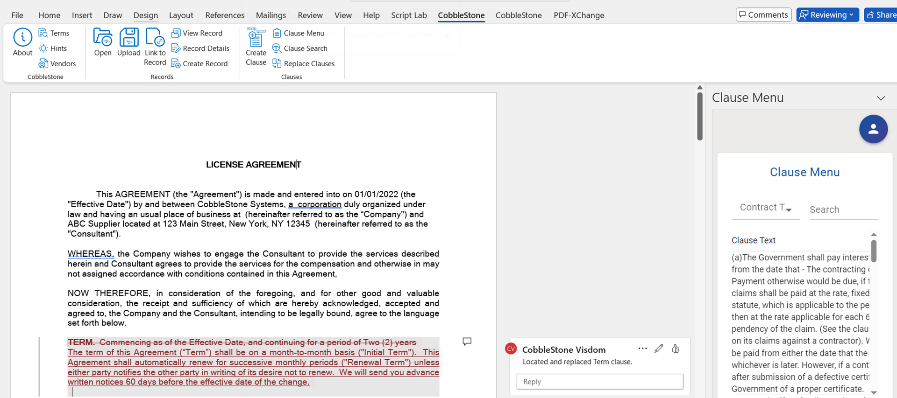This screenshot has height=398, width=897.
Task: Click the clause Search field
Action: coord(844,209)
